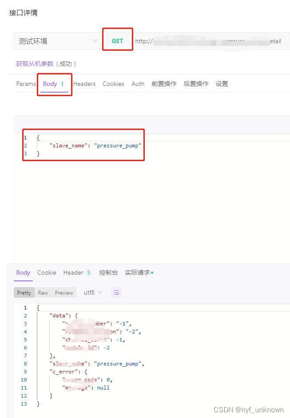290x418 pixels.
Task: Click the "pressure_pump" value in request body
Action: [x=118, y=146]
